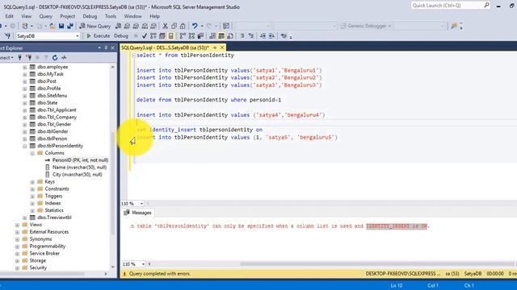This screenshot has width=517, height=290.
Task: Select Results to Text mode
Action: (212, 35)
